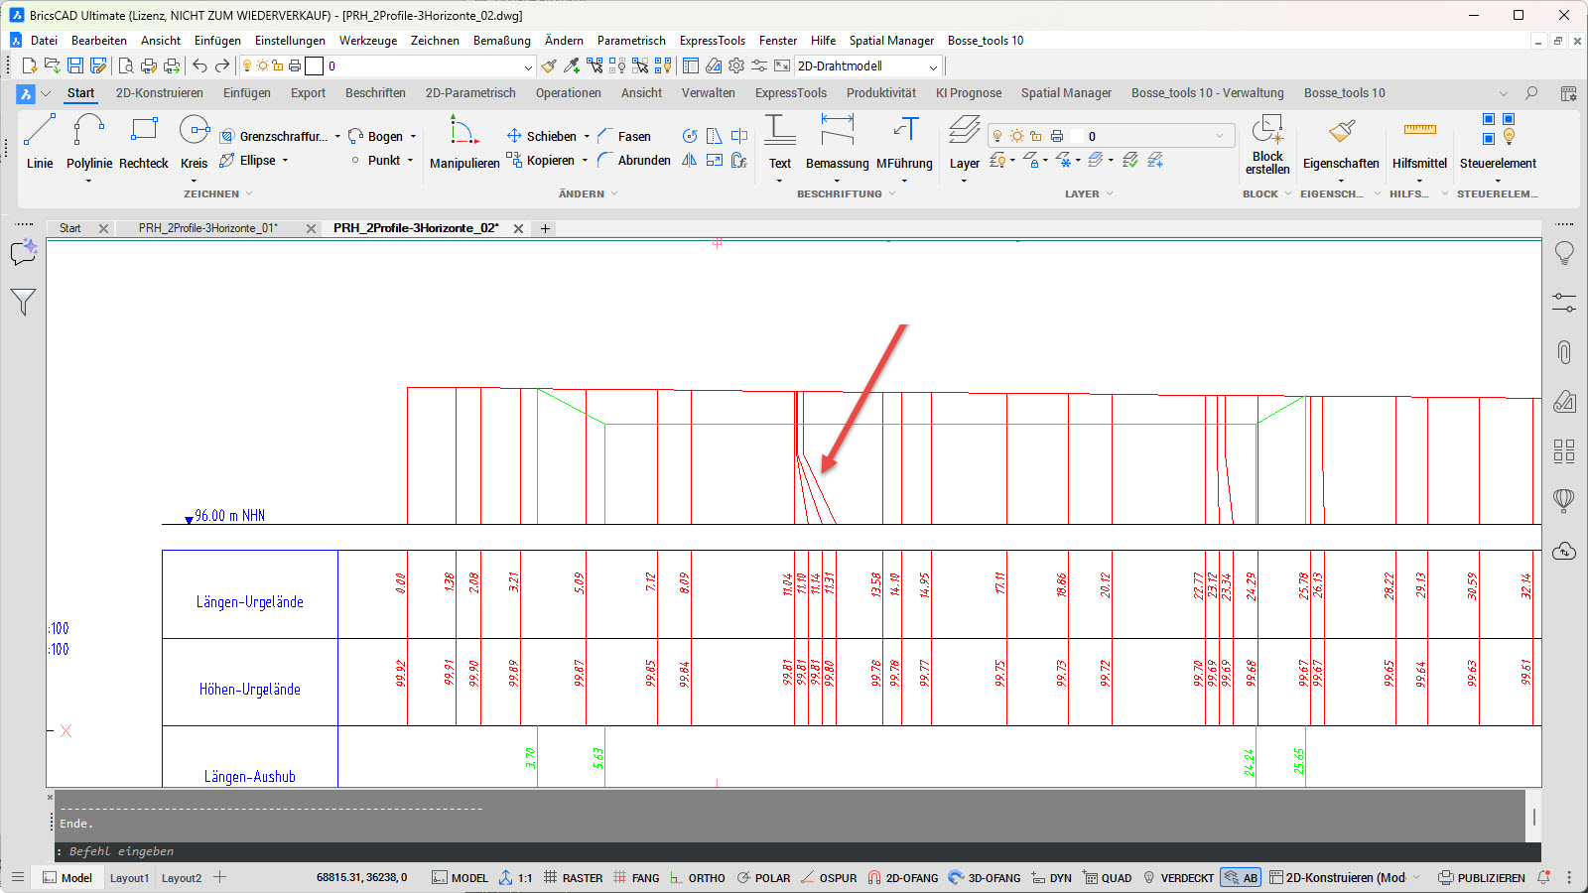Apply the Fasen chamfer tool
1588x893 pixels.
coord(624,137)
